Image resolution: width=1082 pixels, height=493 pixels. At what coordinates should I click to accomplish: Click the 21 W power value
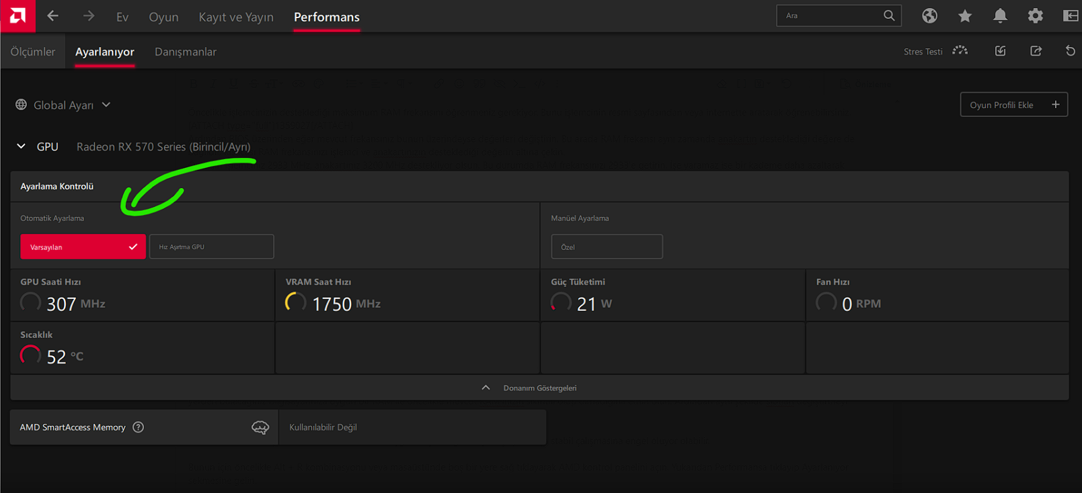click(594, 304)
